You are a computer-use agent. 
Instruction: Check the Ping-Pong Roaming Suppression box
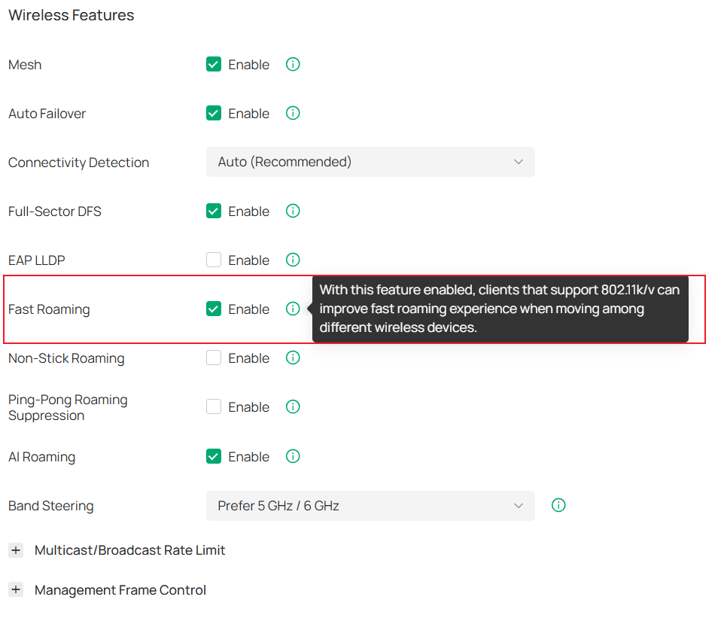pyautogui.click(x=214, y=406)
